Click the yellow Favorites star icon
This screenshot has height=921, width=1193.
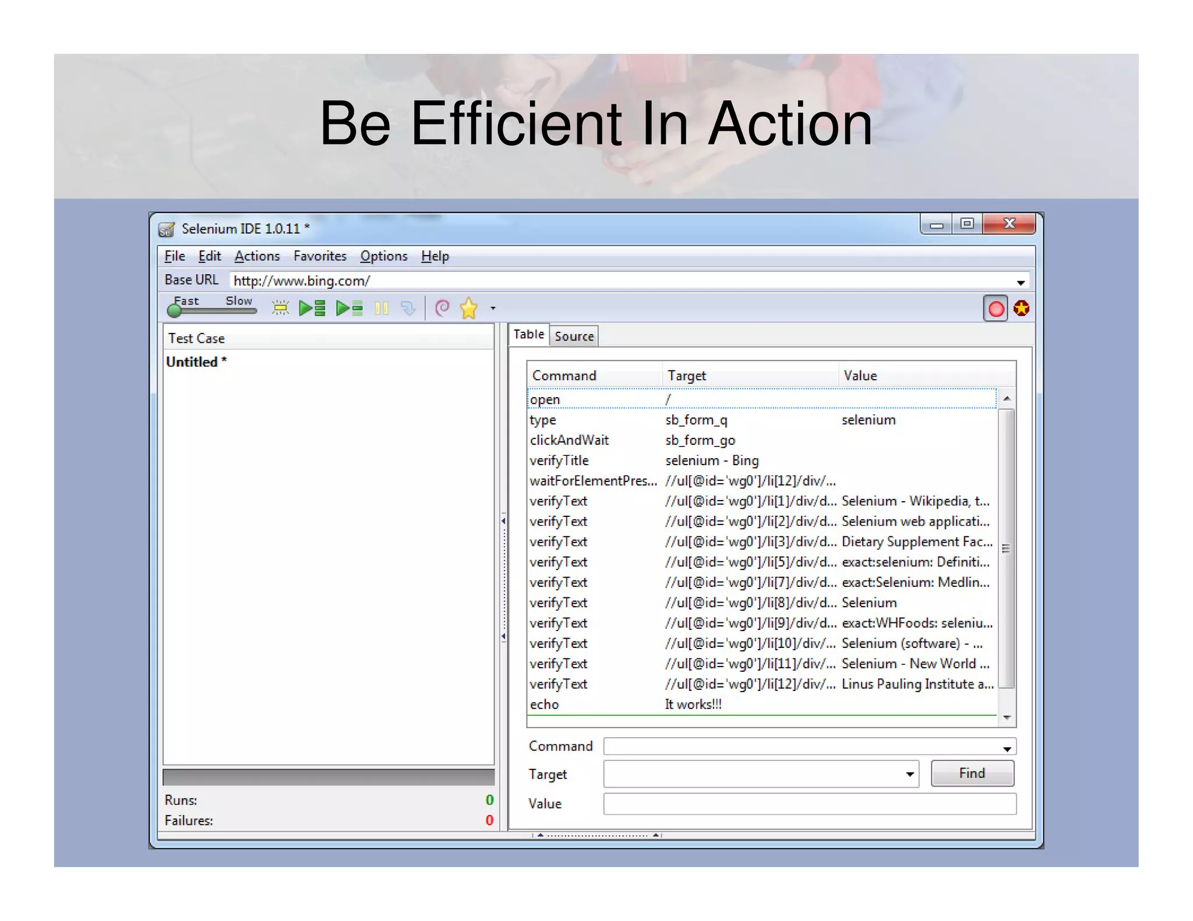point(469,308)
